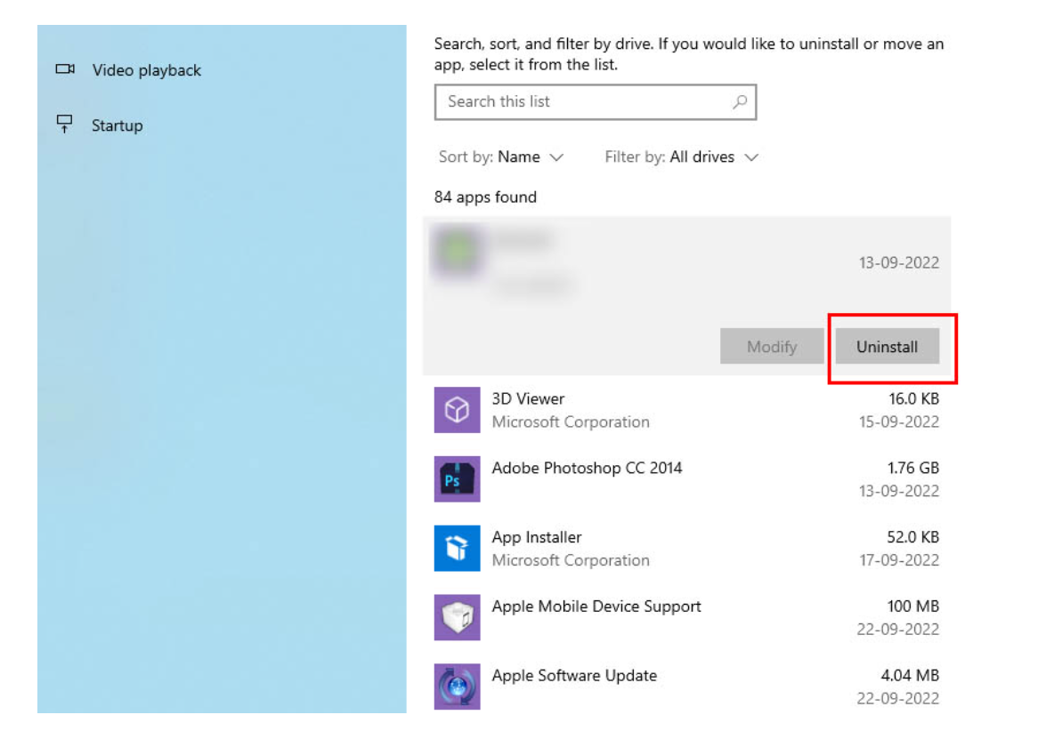
Task: Select Apple Mobile Device Support text
Action: [x=596, y=606]
